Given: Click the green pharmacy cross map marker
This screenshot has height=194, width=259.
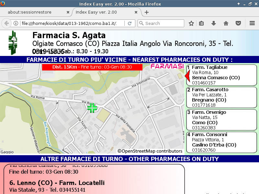Looking at the screenshot, I should tap(92, 108).
